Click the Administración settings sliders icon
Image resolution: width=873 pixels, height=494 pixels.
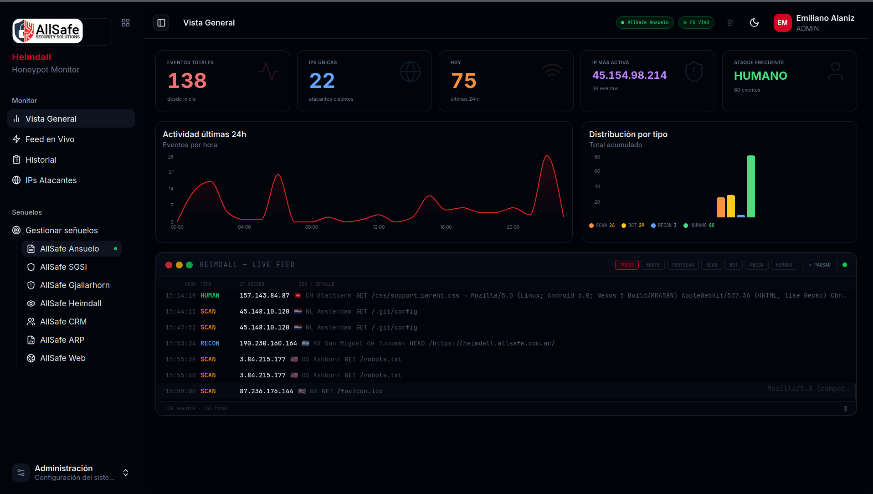(x=21, y=473)
